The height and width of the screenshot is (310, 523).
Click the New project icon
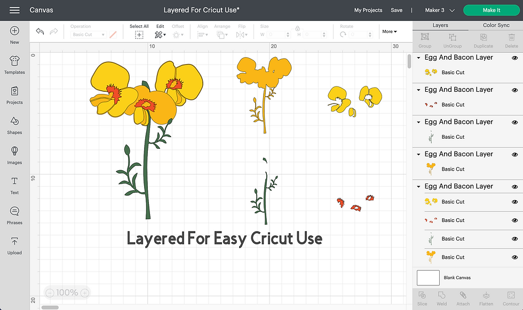click(x=14, y=30)
